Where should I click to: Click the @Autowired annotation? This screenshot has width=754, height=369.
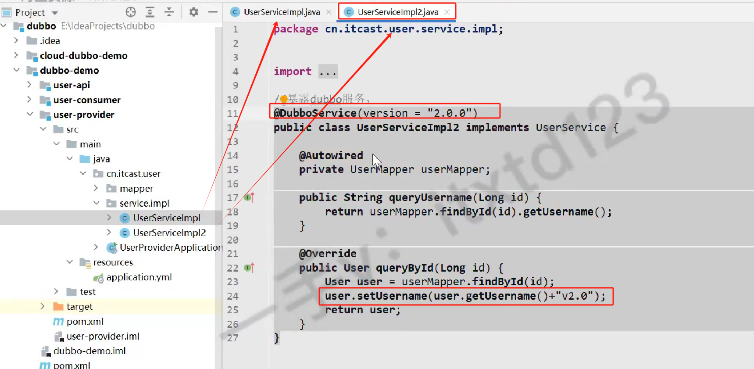click(331, 155)
